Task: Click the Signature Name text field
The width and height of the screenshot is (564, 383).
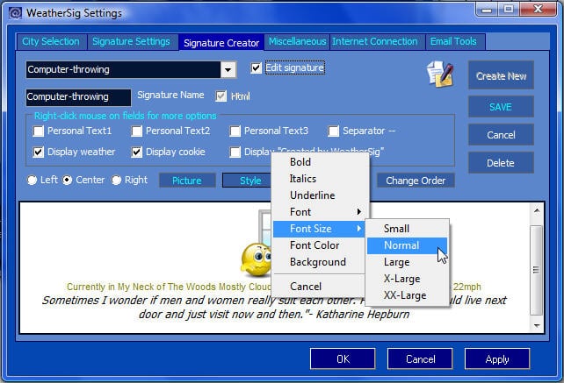Action: pyautogui.click(x=78, y=97)
